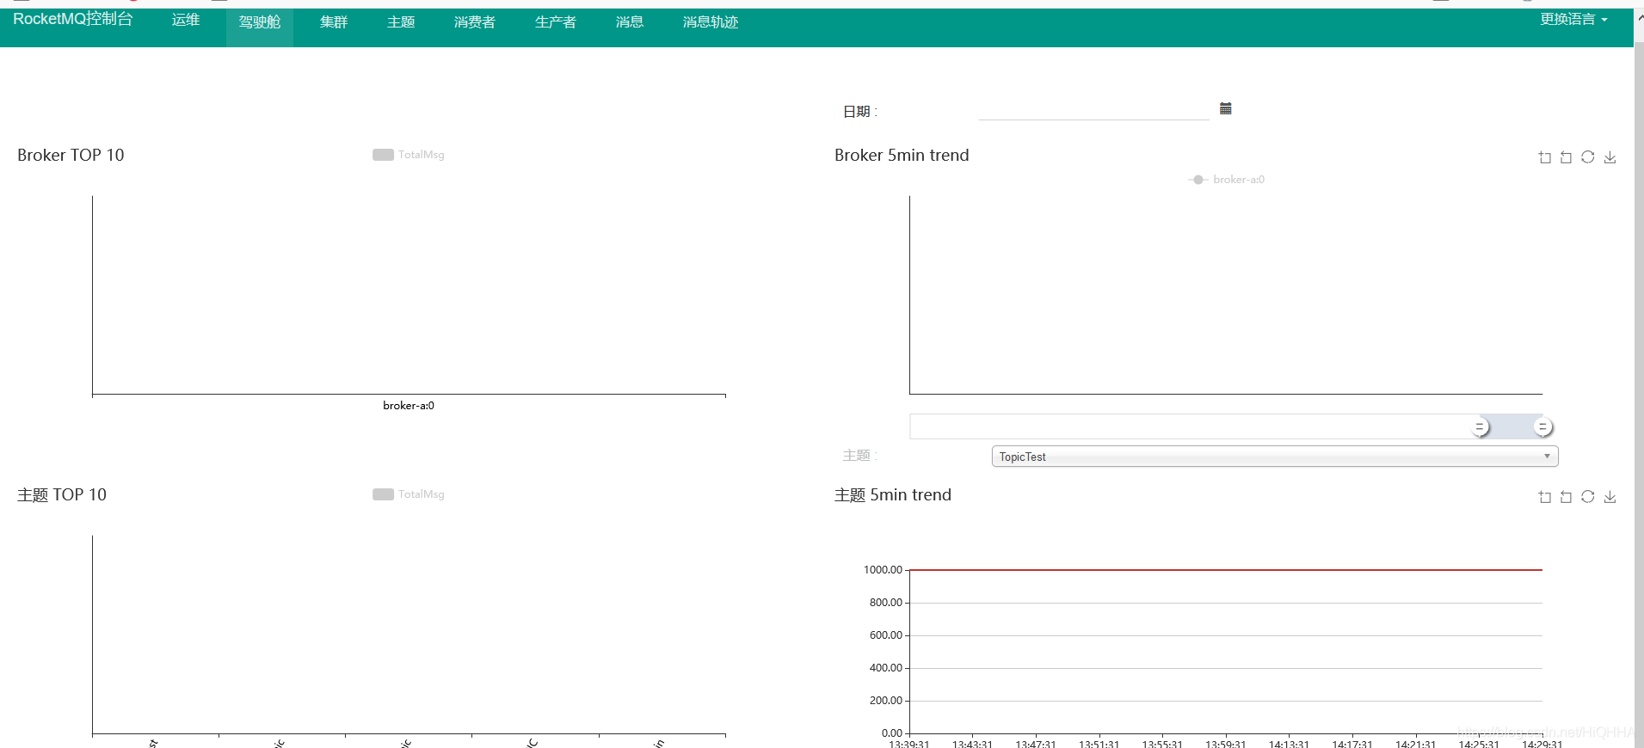Viewport: 1644px width, 748px height.
Task: Restore the 主题 5min trend chart
Action: [1588, 497]
